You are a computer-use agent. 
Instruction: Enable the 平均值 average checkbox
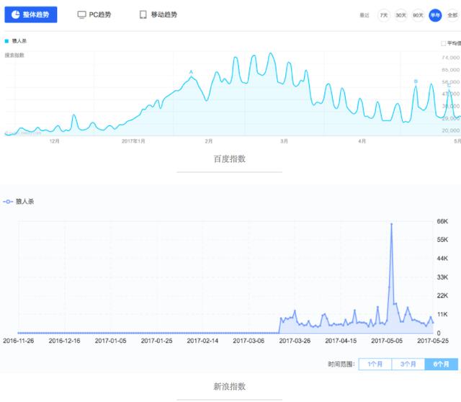pyautogui.click(x=444, y=43)
